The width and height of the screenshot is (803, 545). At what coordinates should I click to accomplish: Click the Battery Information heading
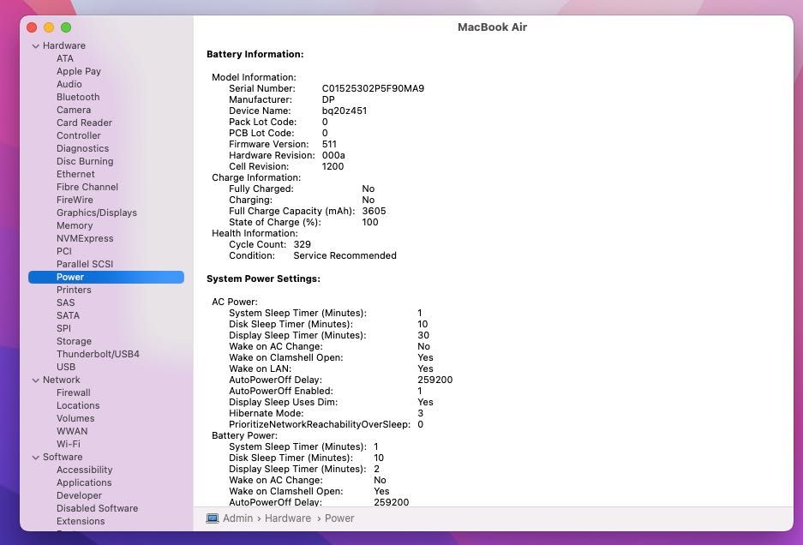point(255,54)
